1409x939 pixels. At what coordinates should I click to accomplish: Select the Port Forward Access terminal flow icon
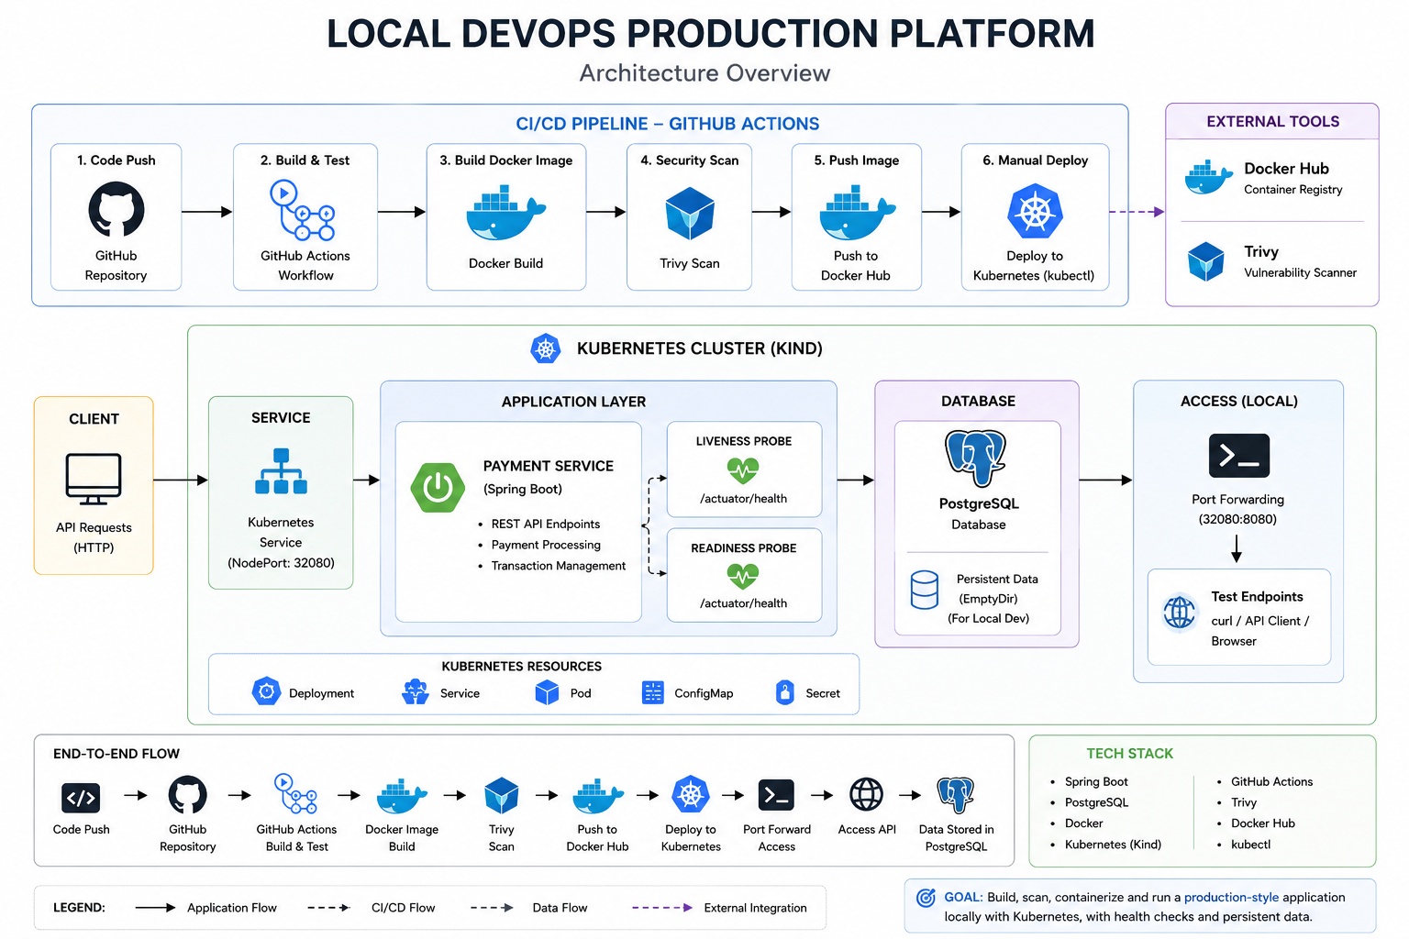[777, 795]
